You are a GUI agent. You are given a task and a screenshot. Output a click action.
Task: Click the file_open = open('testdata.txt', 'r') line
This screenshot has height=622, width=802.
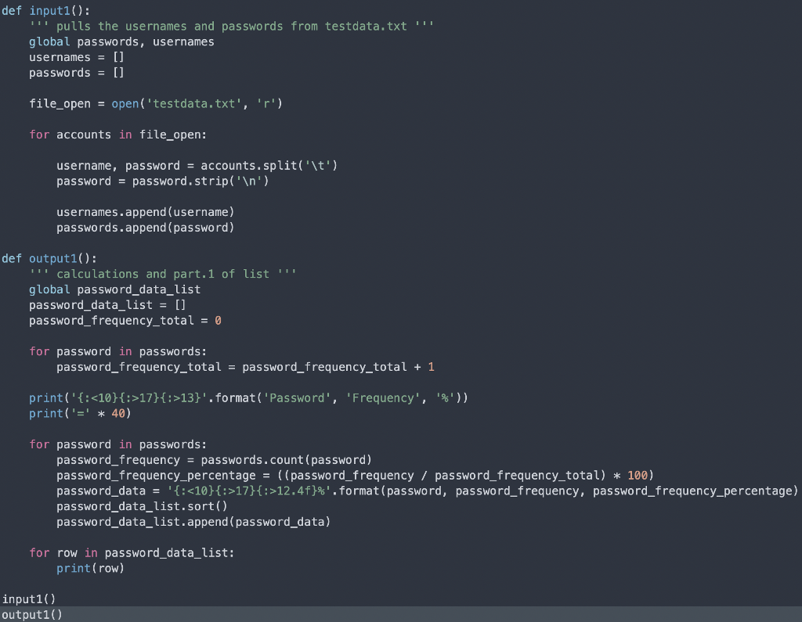click(x=156, y=104)
